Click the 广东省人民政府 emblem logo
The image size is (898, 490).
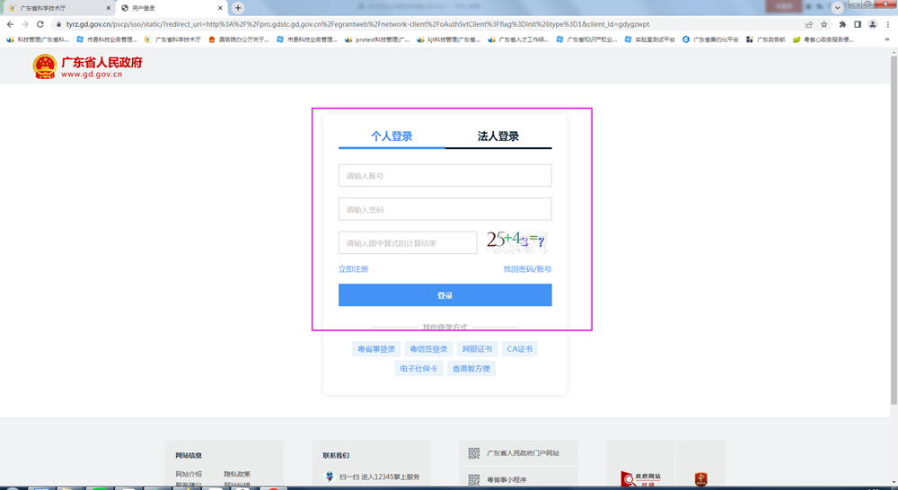(x=45, y=66)
